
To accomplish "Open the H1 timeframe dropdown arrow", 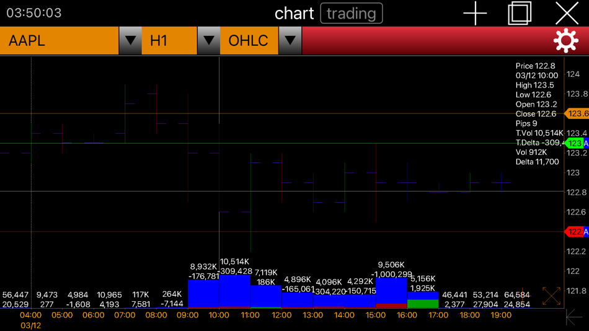I will pos(208,40).
